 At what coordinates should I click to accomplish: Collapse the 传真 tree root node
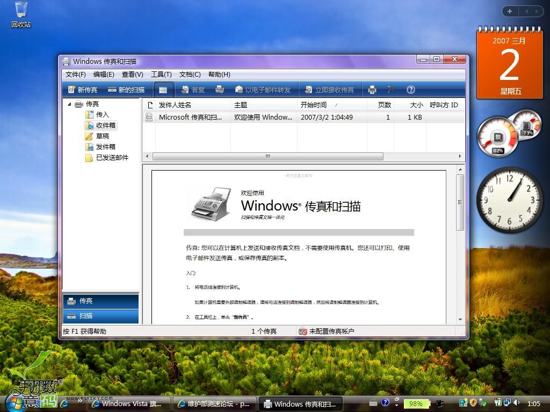coord(69,104)
